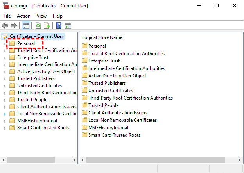Expand Trusted Publishers in left tree
Image resolution: width=244 pixels, height=173 pixels.
click(5, 78)
